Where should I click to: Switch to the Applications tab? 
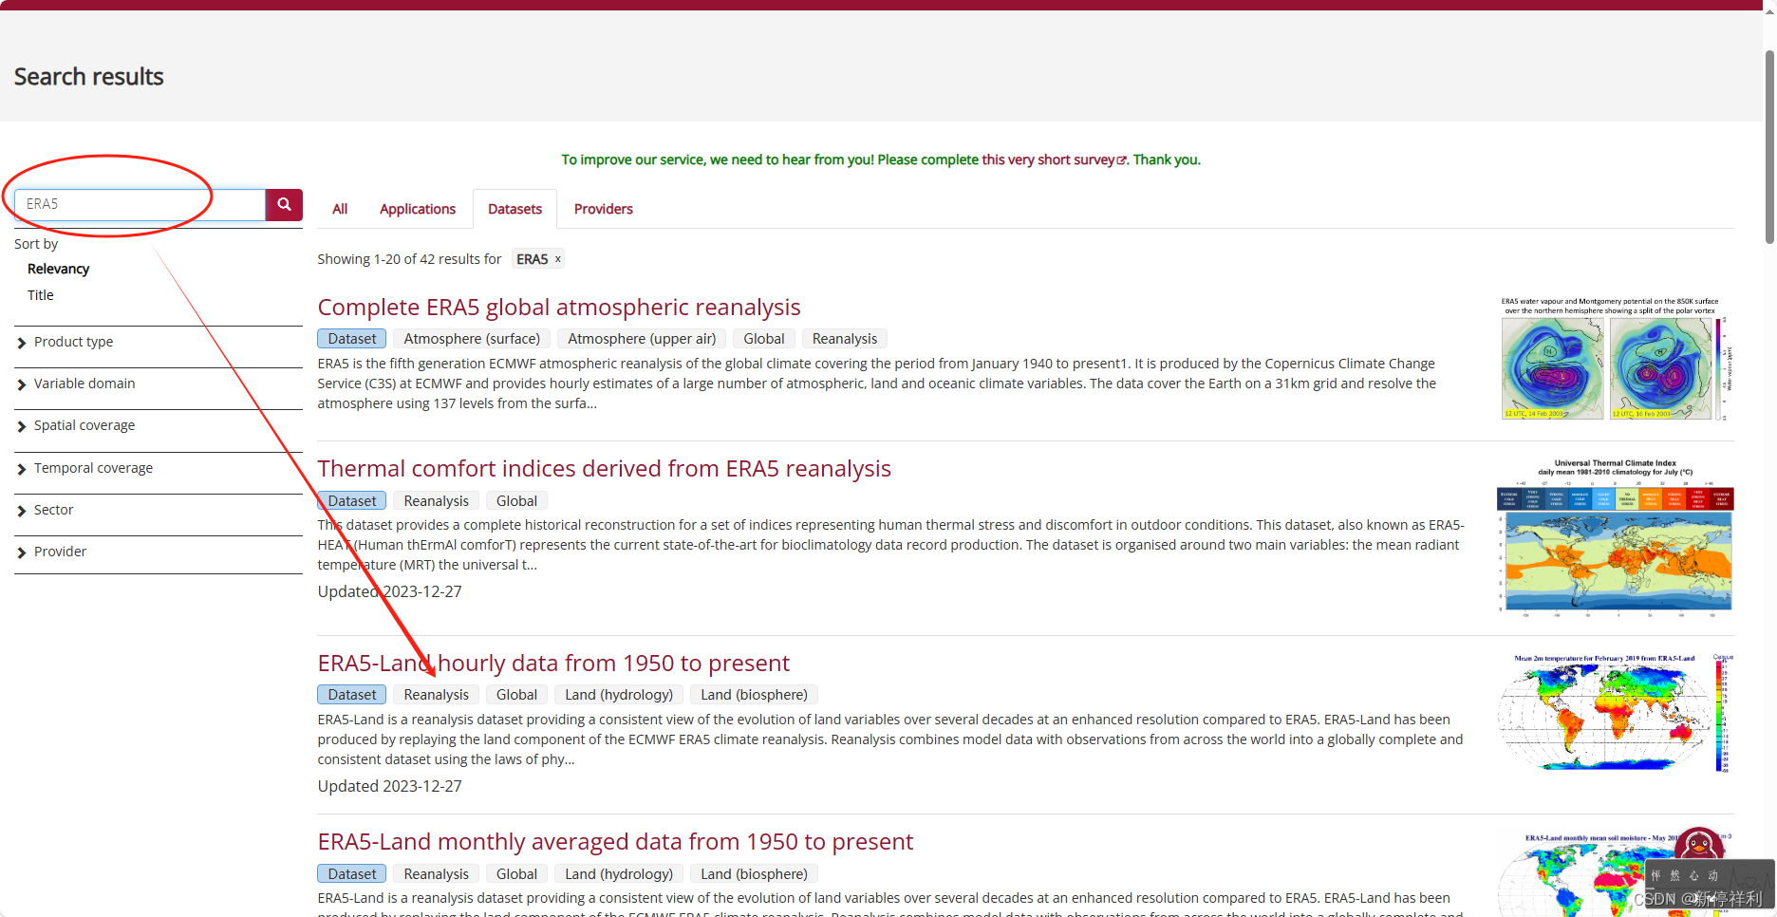tap(418, 209)
